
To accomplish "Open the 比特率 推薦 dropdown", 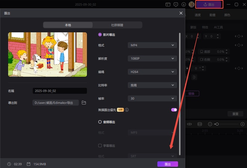I will pos(152,85).
